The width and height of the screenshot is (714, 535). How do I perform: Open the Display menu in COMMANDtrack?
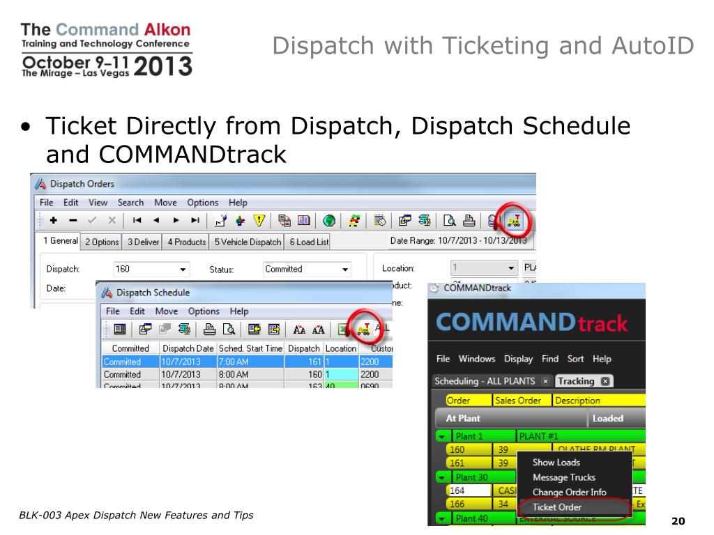click(518, 359)
